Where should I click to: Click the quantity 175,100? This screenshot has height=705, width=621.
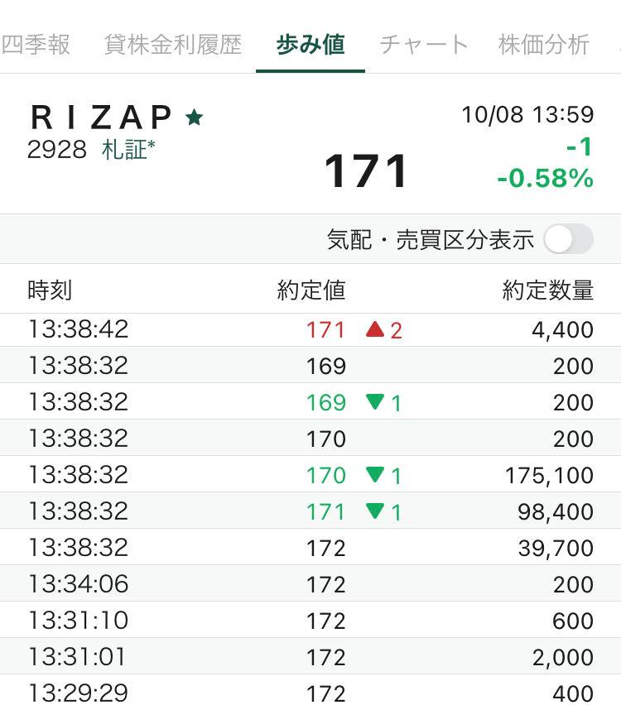[x=549, y=475]
